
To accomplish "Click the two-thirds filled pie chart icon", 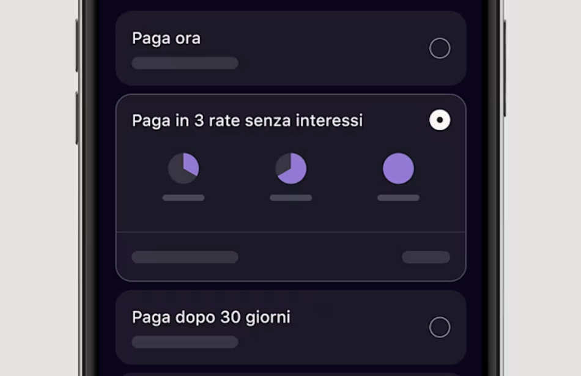I will 291,169.
